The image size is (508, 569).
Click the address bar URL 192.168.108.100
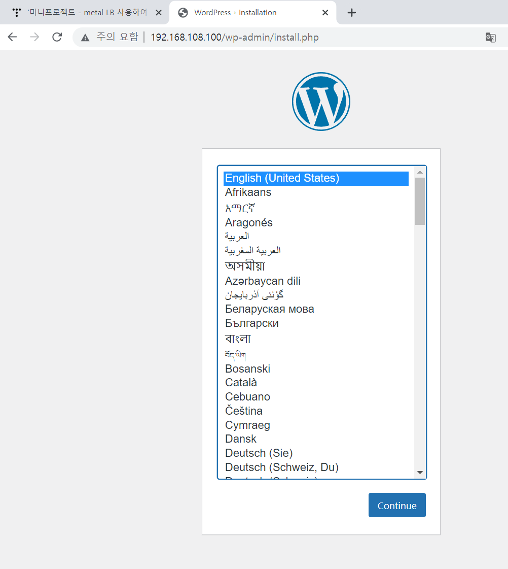pyautogui.click(x=234, y=38)
